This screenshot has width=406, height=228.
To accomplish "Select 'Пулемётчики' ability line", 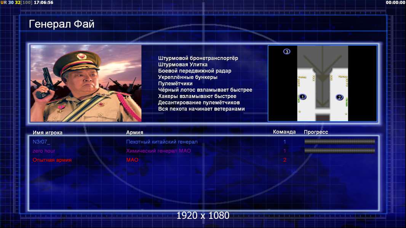I will (175, 83).
